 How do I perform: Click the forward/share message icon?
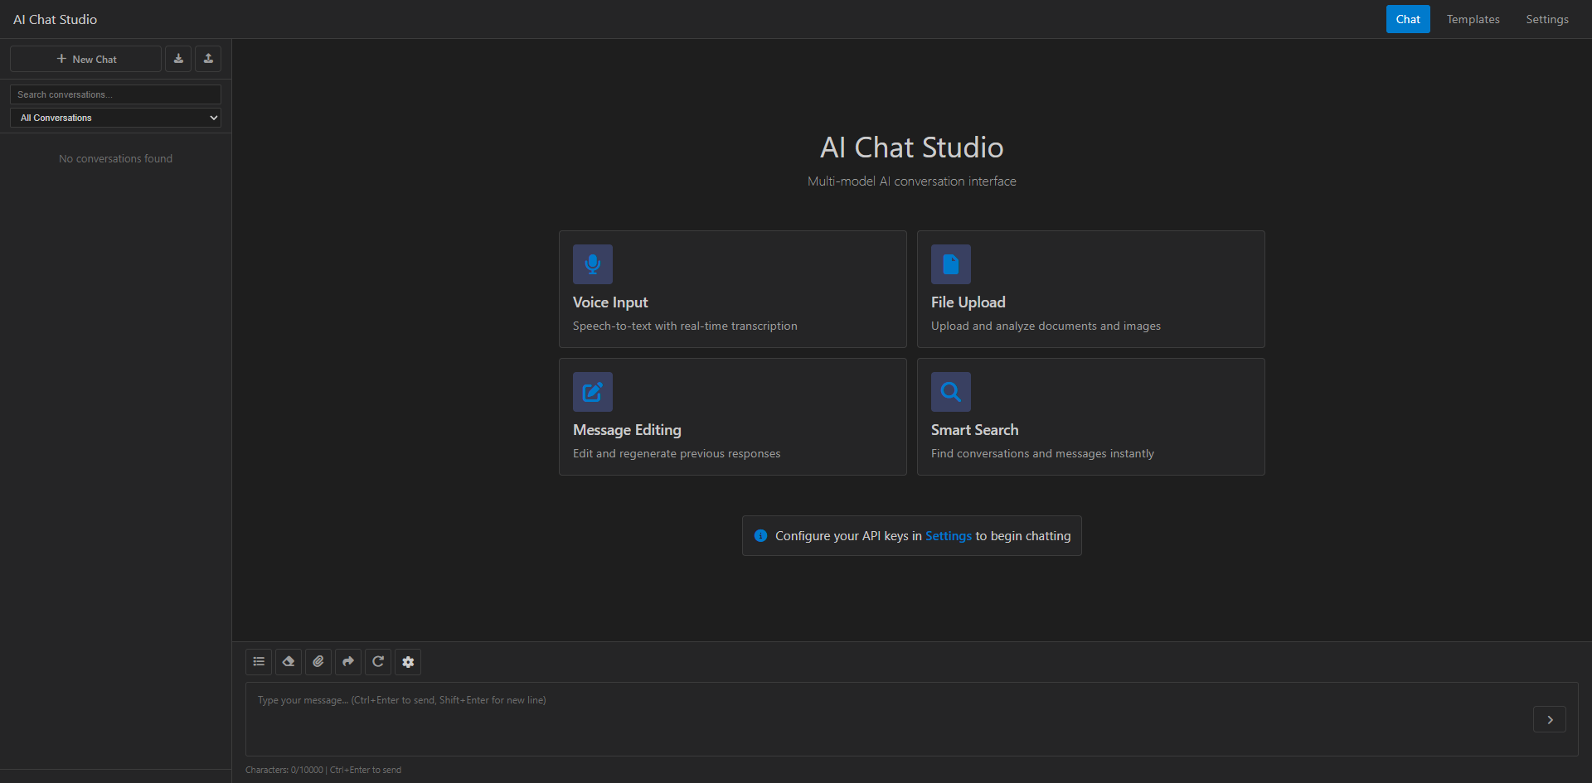[347, 661]
